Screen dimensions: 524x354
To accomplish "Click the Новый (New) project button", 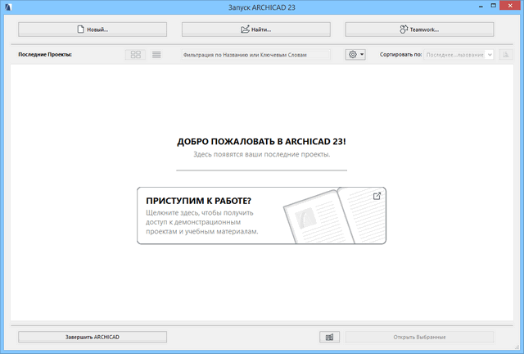I will pyautogui.click(x=92, y=29).
